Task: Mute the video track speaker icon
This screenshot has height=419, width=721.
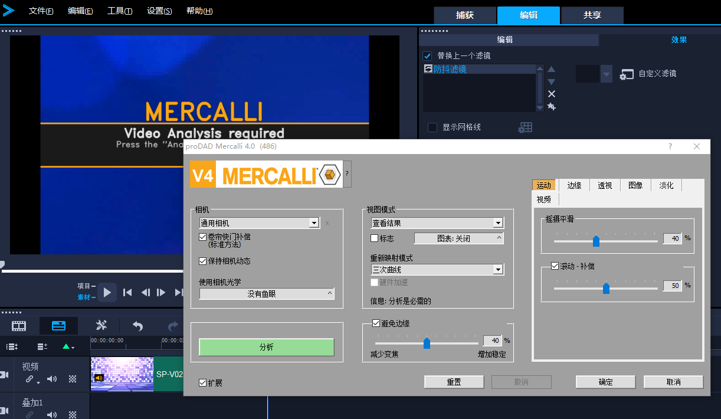Action: (52, 379)
